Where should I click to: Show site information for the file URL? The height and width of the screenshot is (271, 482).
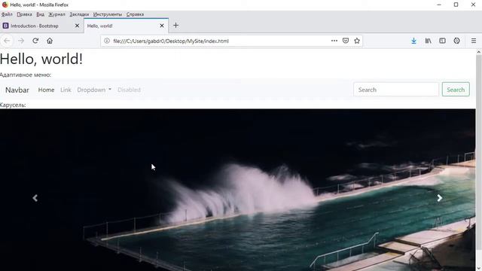(x=107, y=41)
